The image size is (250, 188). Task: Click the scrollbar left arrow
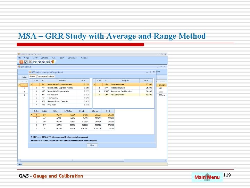tap(19, 160)
